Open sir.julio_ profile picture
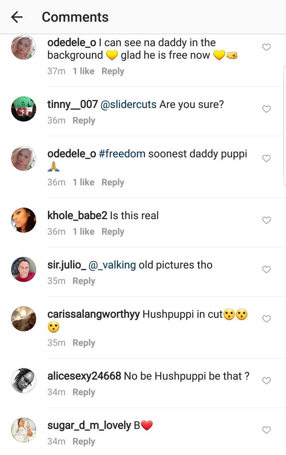Viewport: 286px width, 455px height. 23,269
